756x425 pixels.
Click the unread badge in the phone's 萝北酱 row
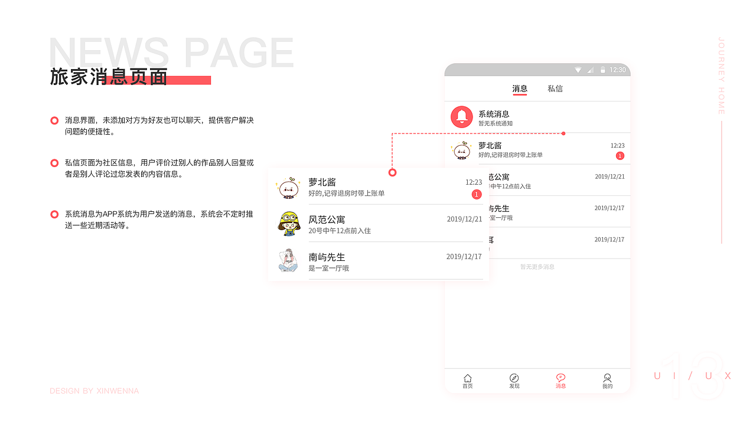(x=620, y=156)
